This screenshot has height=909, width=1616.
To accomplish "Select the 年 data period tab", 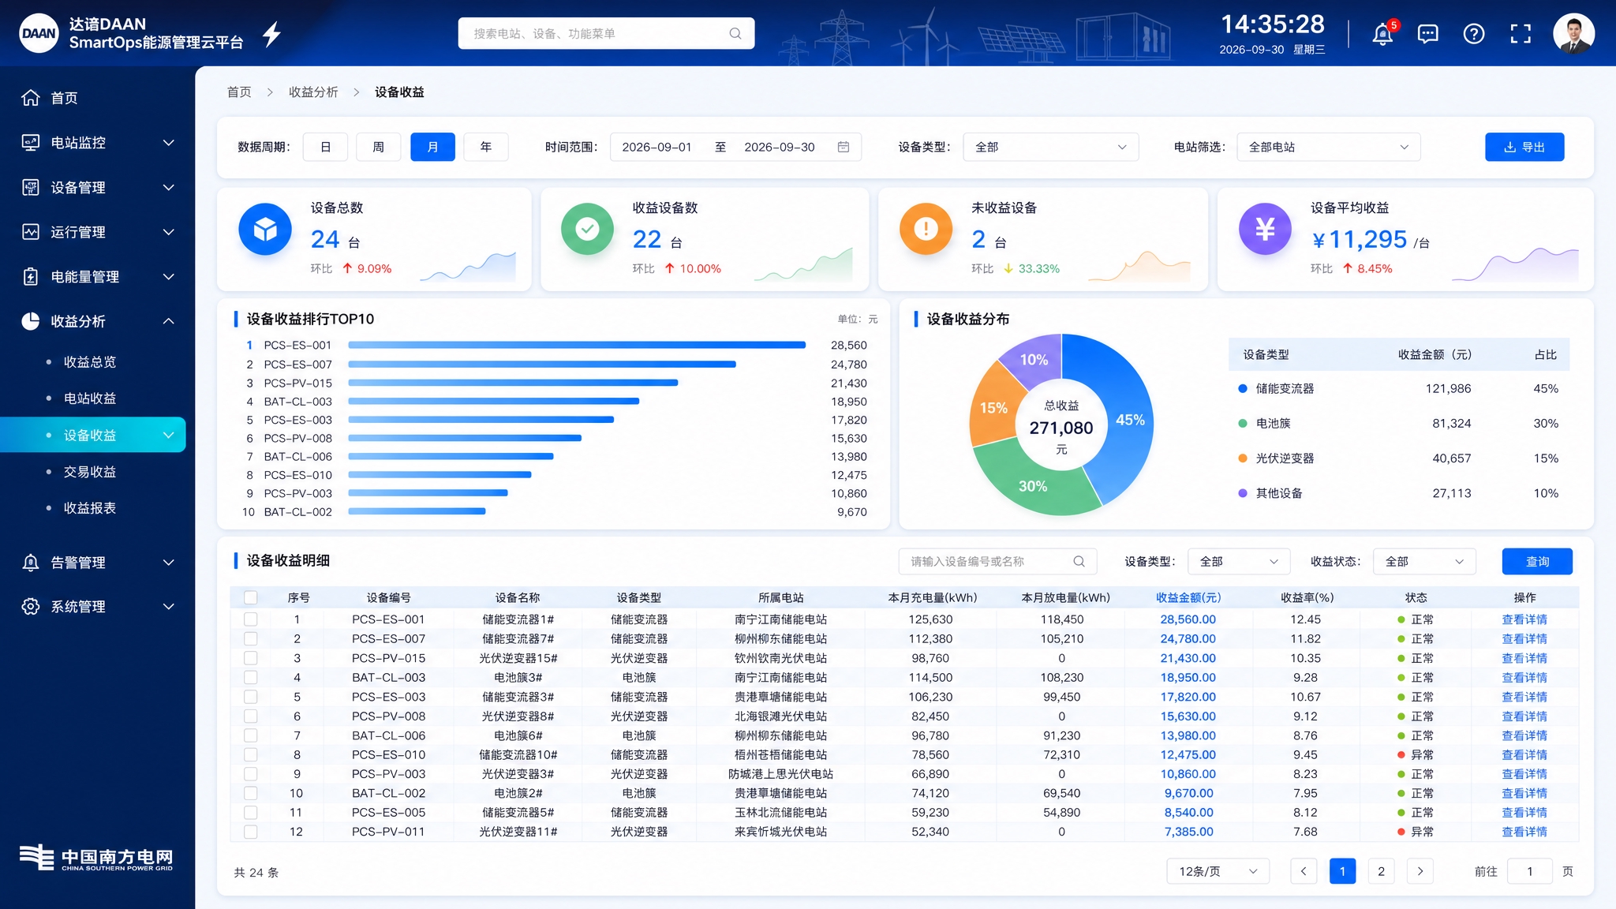I will tap(486, 147).
